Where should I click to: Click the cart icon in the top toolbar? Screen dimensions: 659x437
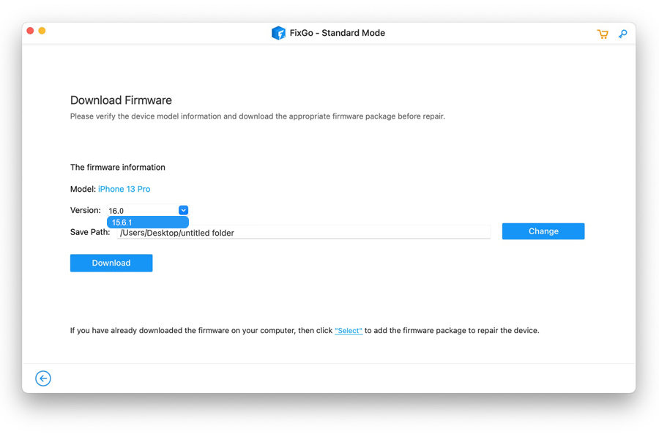point(602,34)
